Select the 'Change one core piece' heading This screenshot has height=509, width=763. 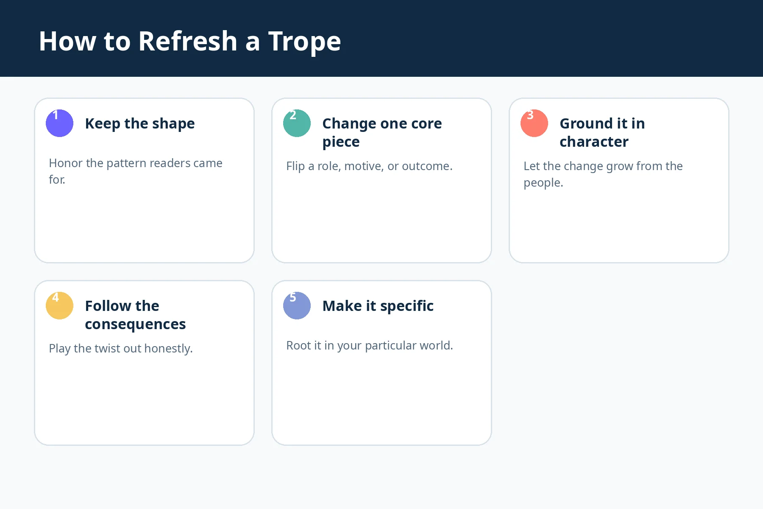coord(382,132)
